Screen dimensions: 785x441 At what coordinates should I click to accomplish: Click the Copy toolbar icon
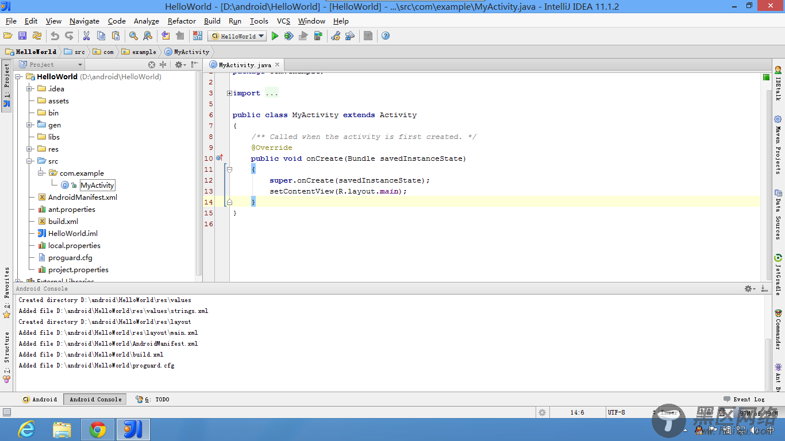pyautogui.click(x=101, y=36)
